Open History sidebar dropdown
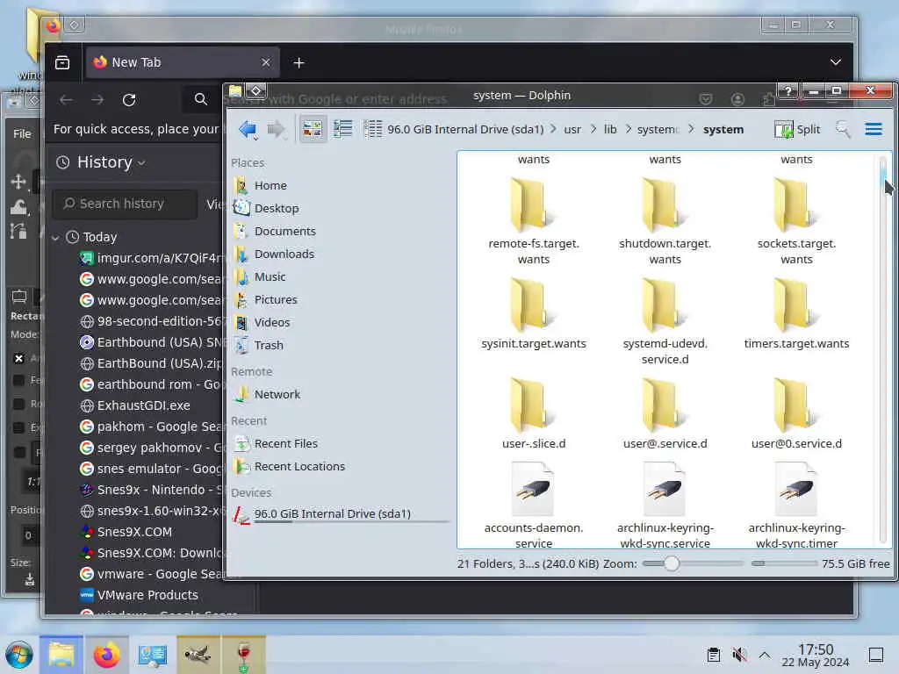Viewport: 899px width, 674px height. point(101,162)
